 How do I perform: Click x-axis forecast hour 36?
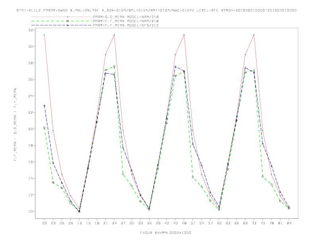click(x=149, y=223)
